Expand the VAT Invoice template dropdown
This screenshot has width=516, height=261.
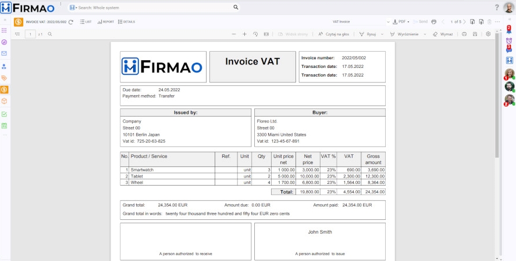pos(389,22)
